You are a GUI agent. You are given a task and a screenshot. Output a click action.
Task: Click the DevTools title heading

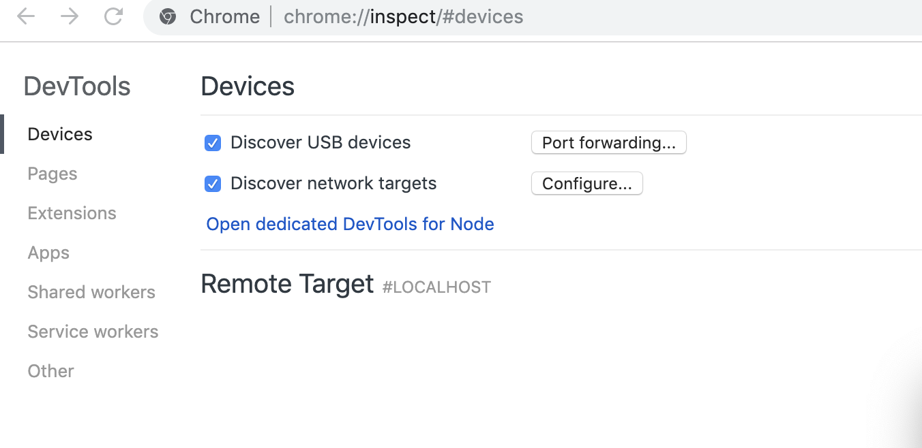[76, 86]
